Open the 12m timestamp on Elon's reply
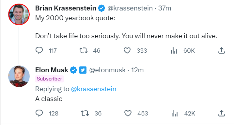This screenshot has width=234, height=125. (137, 70)
